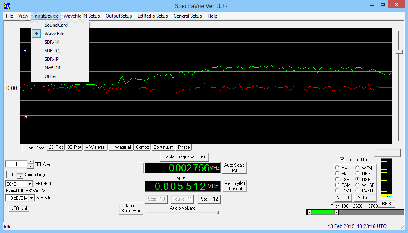Click the green filter bandwidth bar

323,212
